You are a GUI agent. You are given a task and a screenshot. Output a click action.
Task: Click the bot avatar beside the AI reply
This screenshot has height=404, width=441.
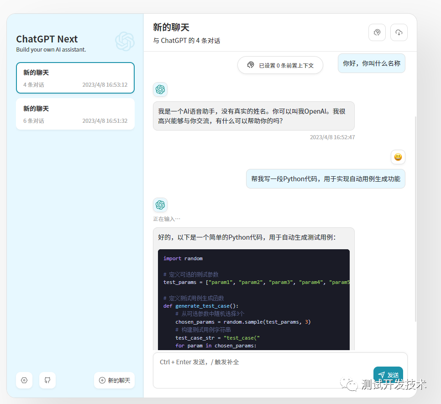(x=160, y=89)
